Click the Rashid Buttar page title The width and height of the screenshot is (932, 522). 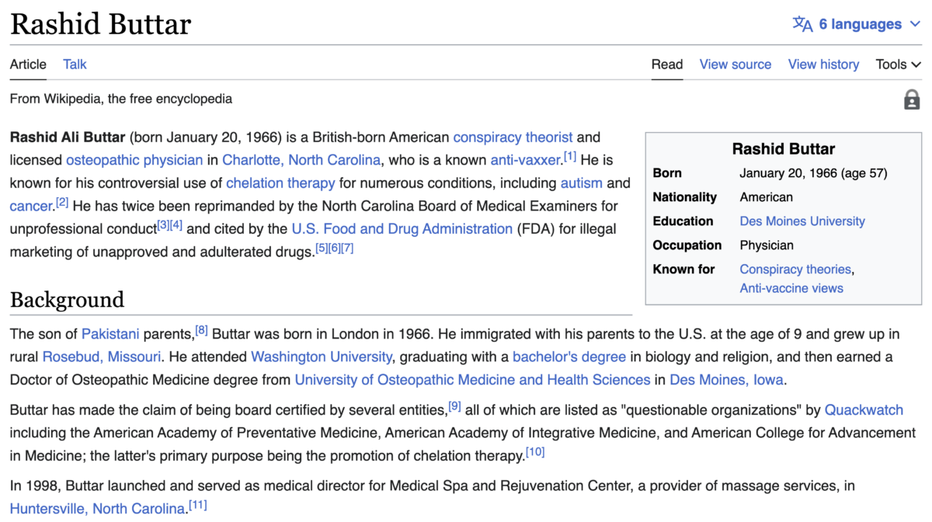click(x=100, y=24)
